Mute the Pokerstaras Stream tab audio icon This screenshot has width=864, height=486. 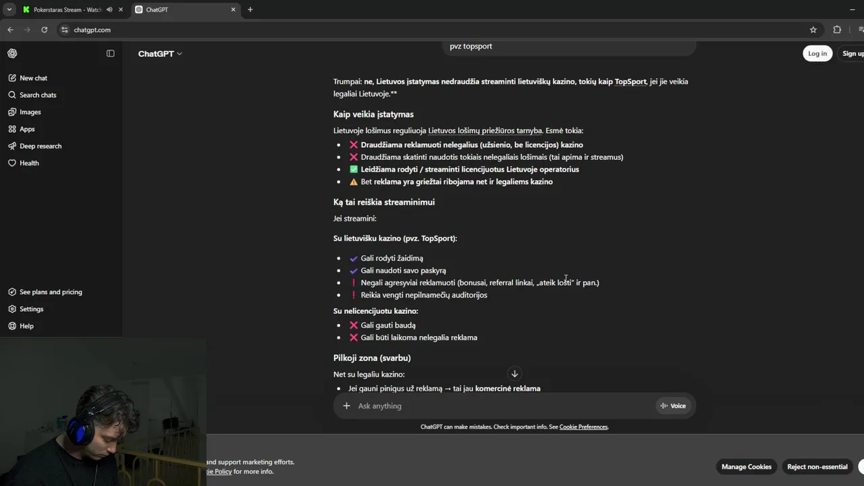[109, 9]
